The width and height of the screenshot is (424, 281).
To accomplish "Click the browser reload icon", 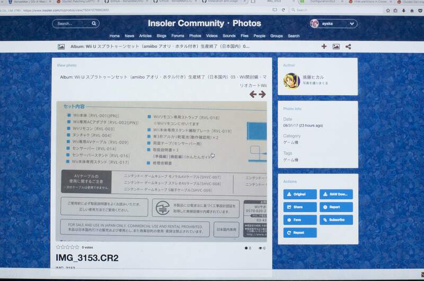I will point(284,10).
